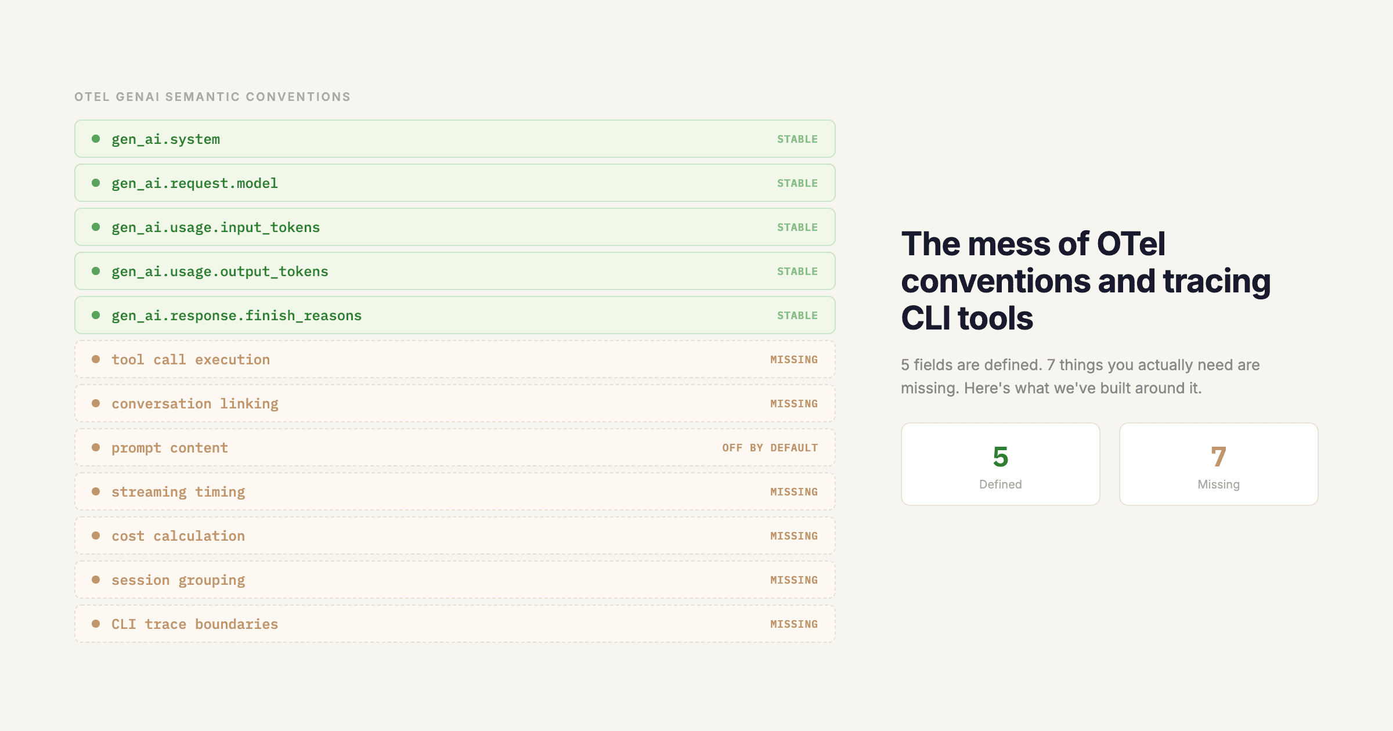Open the Missing stat card

coord(1218,464)
